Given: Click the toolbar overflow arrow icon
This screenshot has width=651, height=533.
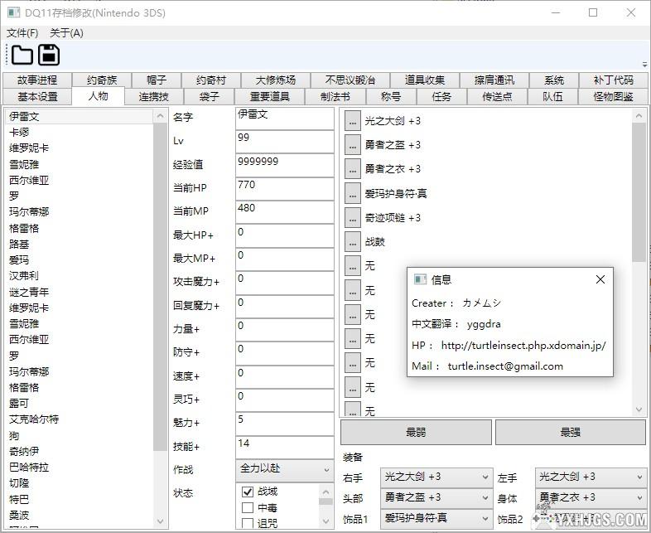Looking at the screenshot, I should pyautogui.click(x=645, y=62).
